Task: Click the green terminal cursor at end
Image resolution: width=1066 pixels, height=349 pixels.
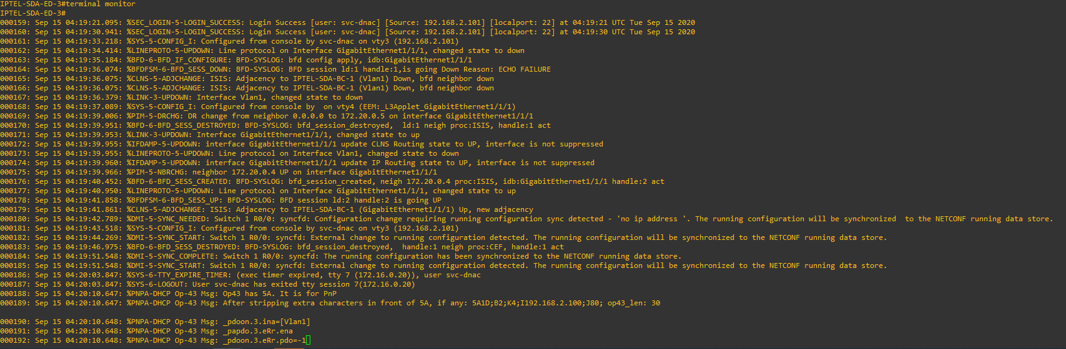Action: pos(308,340)
